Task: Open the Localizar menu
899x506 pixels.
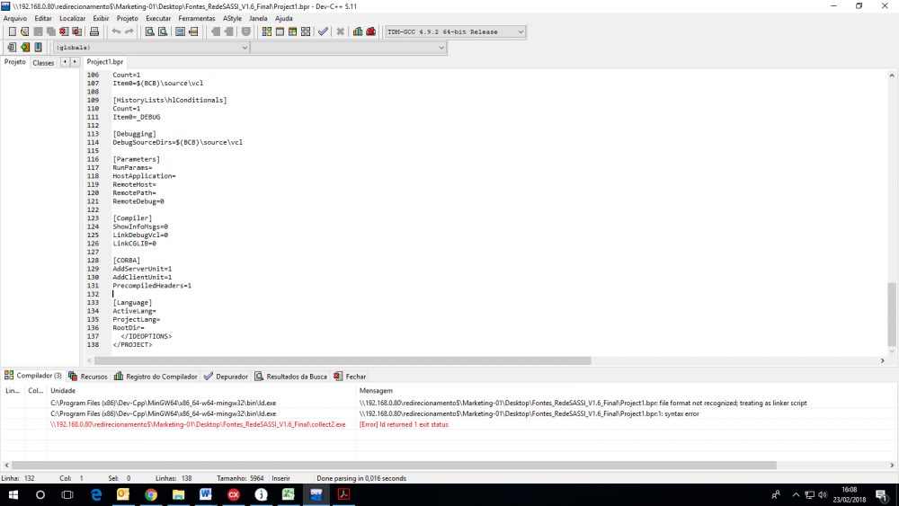Action: [72, 18]
